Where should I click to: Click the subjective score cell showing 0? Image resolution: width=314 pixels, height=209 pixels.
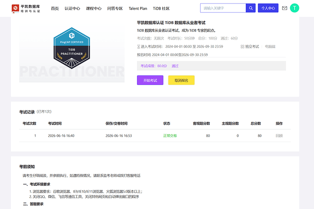point(238,135)
